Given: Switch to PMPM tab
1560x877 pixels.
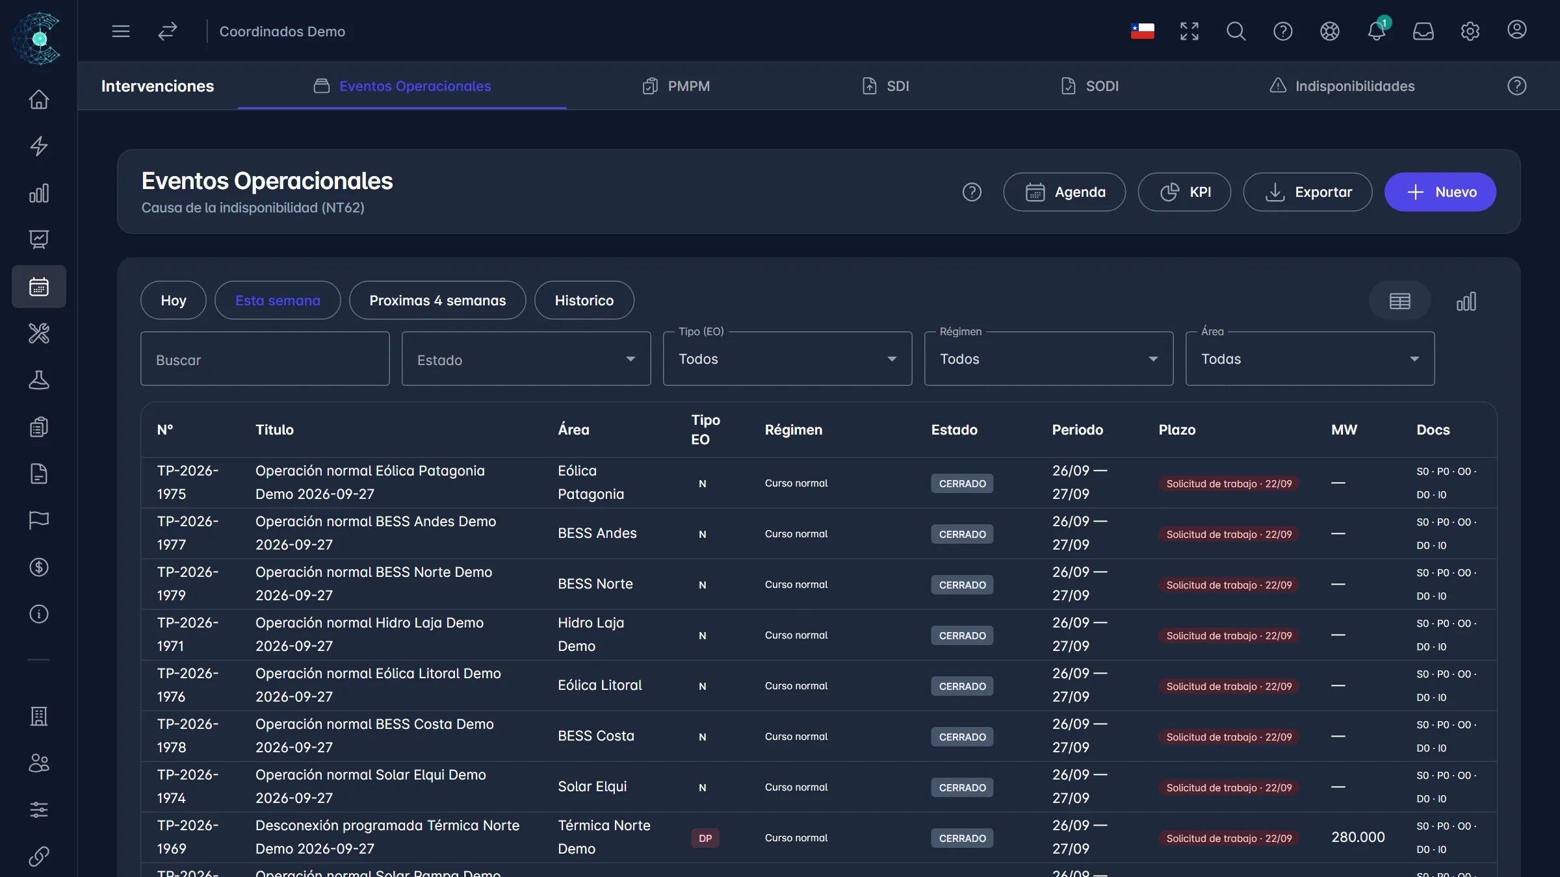Looking at the screenshot, I should [x=676, y=86].
